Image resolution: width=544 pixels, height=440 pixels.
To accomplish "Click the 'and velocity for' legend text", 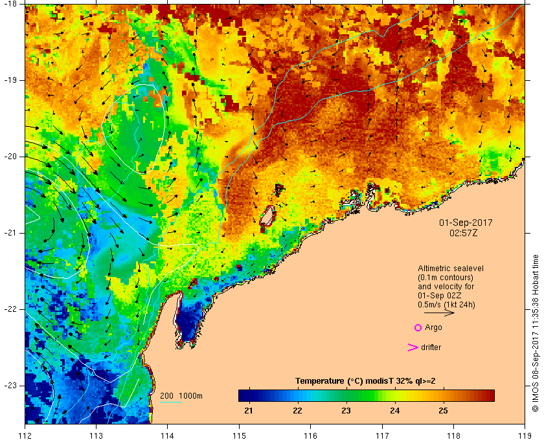I will (446, 287).
